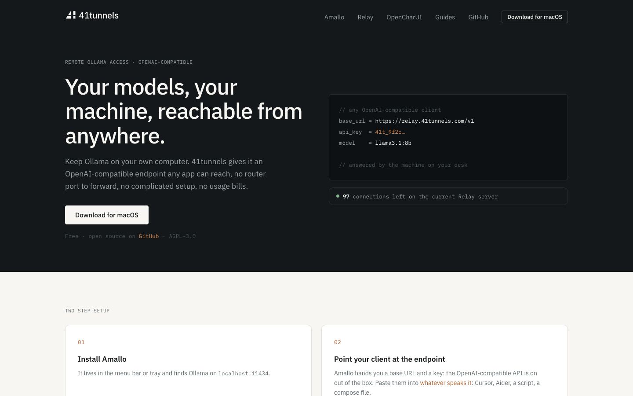Image resolution: width=633 pixels, height=396 pixels.
Task: Click the hero Download for macOS button
Action: coord(107,215)
